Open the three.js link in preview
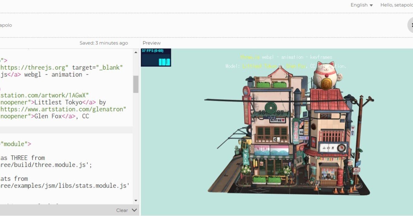 [x=250, y=57]
